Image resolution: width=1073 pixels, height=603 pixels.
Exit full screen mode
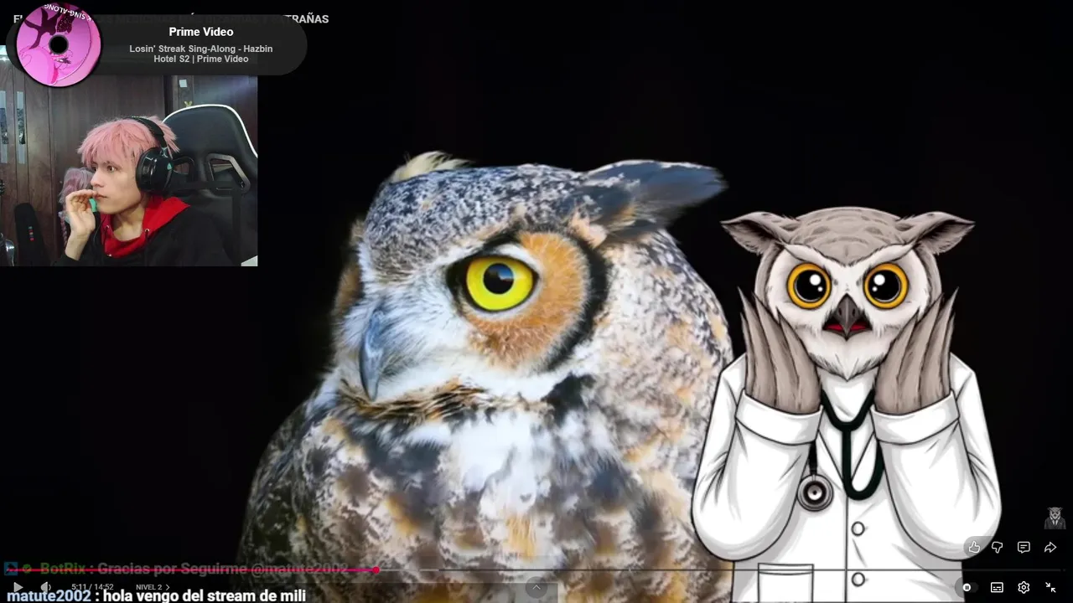[x=1050, y=587]
